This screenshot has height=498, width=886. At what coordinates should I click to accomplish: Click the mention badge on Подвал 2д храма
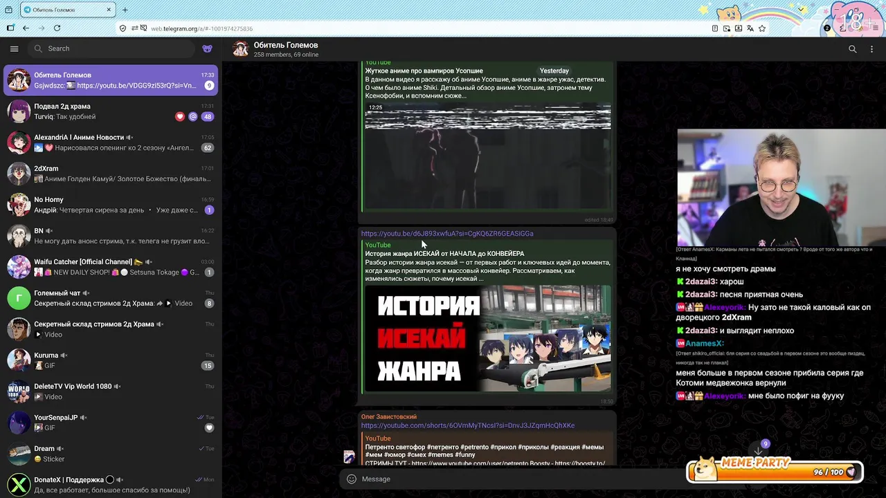click(x=193, y=117)
